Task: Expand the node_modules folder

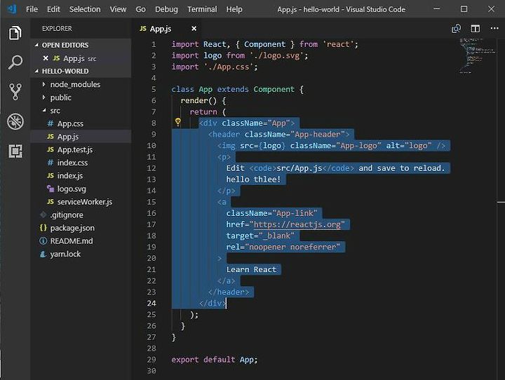Action: [43, 84]
